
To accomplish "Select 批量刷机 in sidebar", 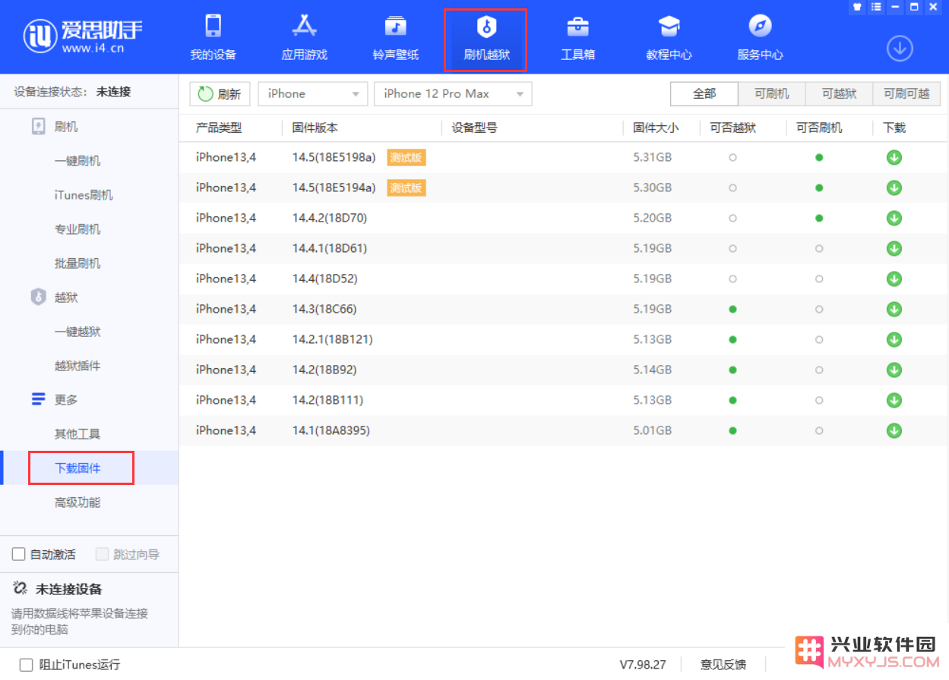I will pos(78,263).
